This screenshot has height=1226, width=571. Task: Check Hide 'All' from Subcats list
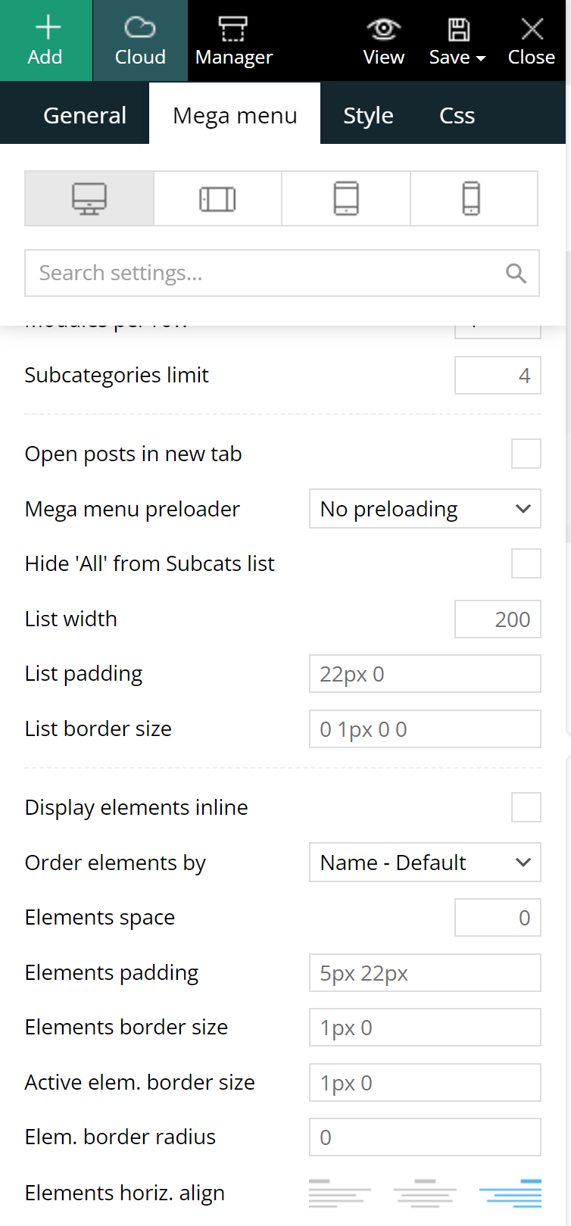(526, 563)
